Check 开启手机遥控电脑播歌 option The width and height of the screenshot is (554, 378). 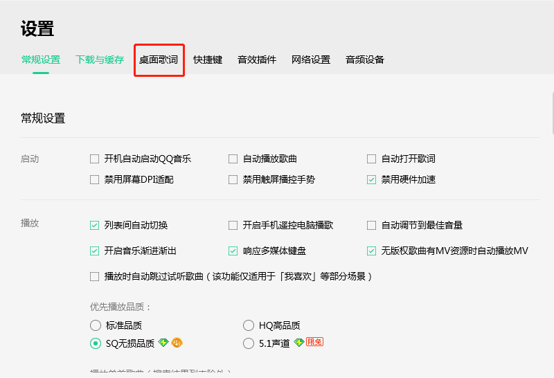[x=233, y=225]
